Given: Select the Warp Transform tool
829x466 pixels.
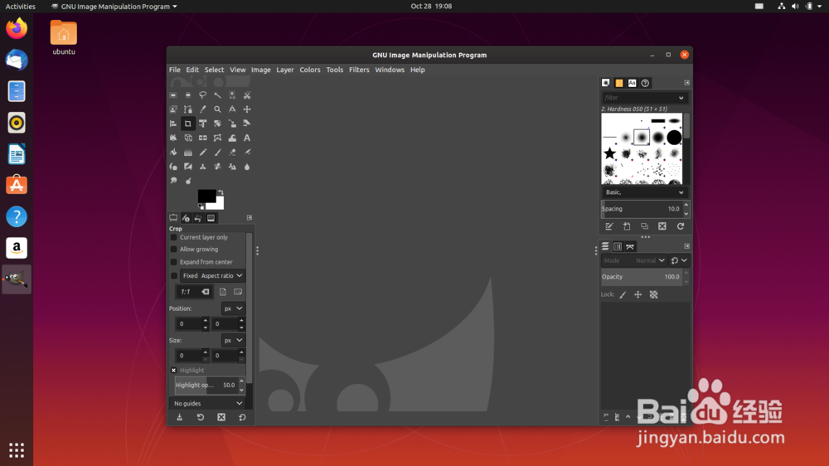Looking at the screenshot, I should (232, 138).
